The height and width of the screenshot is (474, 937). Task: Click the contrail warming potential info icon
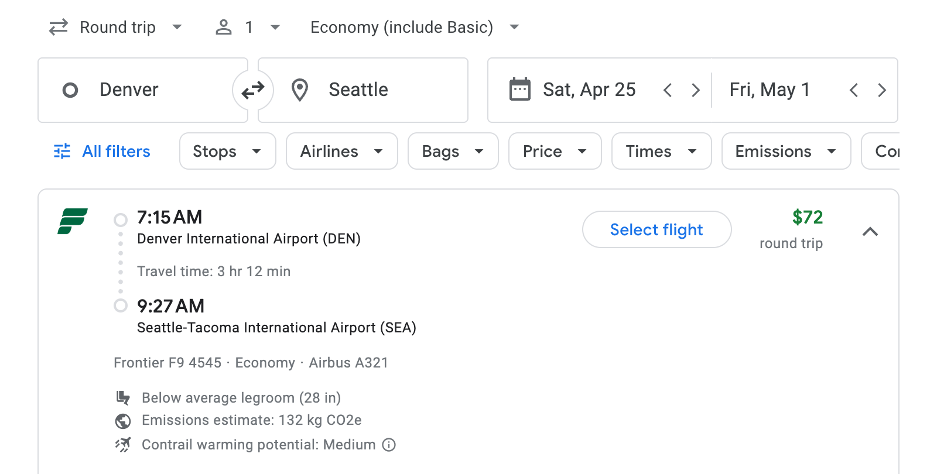388,445
